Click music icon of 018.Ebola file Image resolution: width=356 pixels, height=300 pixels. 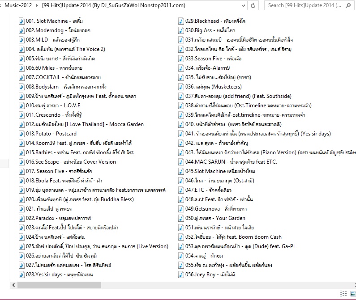click(21, 181)
